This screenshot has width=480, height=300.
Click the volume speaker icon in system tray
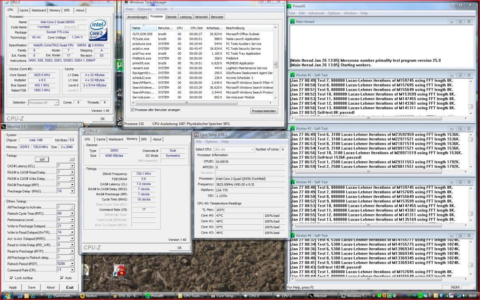[x=465, y=296]
